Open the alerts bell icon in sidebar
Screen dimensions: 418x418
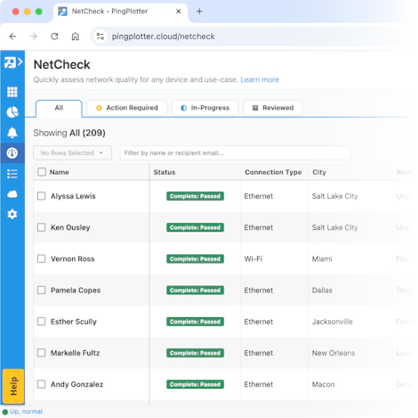coord(12,133)
